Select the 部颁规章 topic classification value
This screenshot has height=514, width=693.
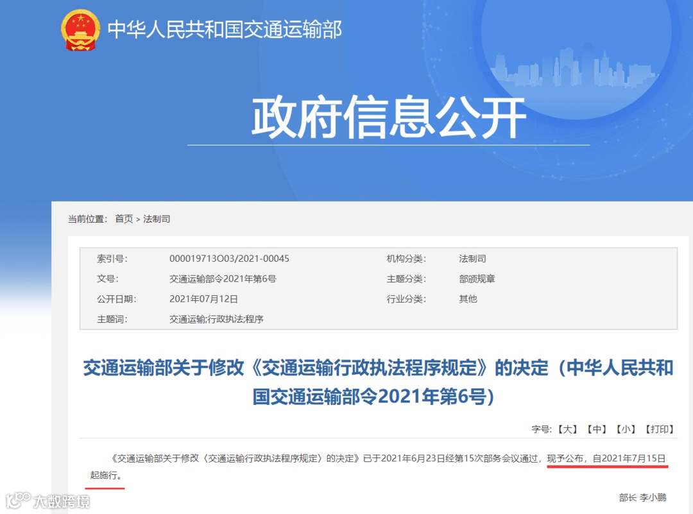click(477, 279)
